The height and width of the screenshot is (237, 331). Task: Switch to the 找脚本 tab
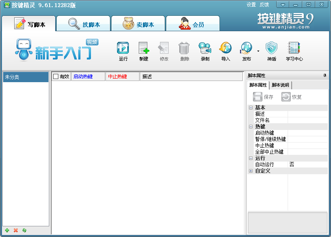[x=84, y=24]
